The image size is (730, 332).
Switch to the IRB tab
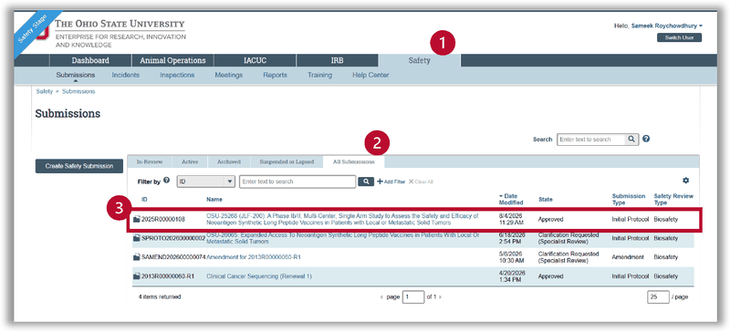click(337, 60)
